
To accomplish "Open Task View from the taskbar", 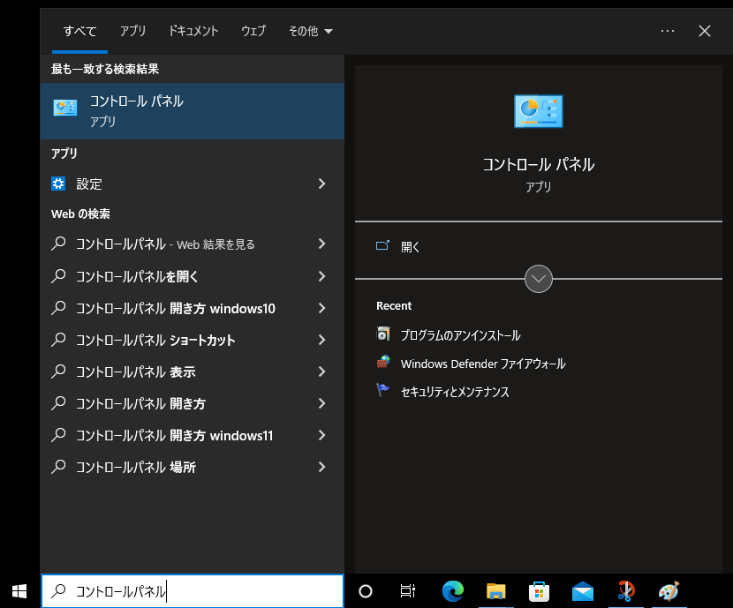I will click(x=407, y=592).
